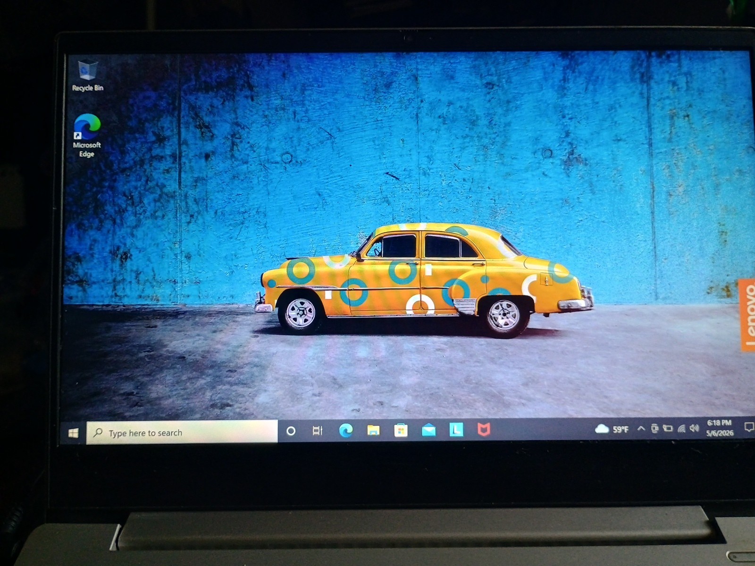Image resolution: width=755 pixels, height=566 pixels.
Task: Launch Microsoft Edge from the taskbar
Action: click(x=346, y=430)
